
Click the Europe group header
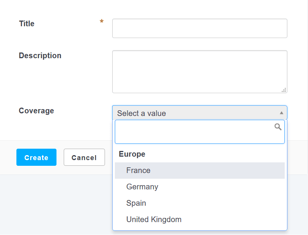[132, 154]
